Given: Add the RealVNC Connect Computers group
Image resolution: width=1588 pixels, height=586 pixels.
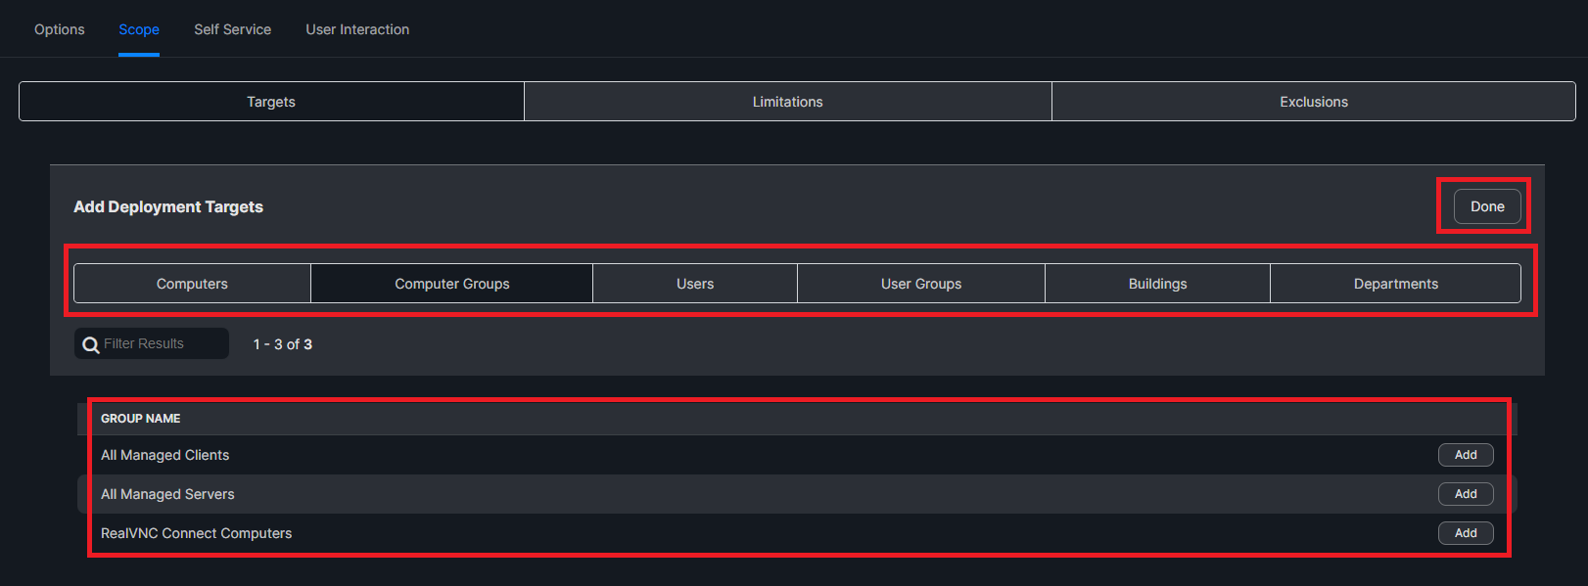Looking at the screenshot, I should pos(1465,533).
